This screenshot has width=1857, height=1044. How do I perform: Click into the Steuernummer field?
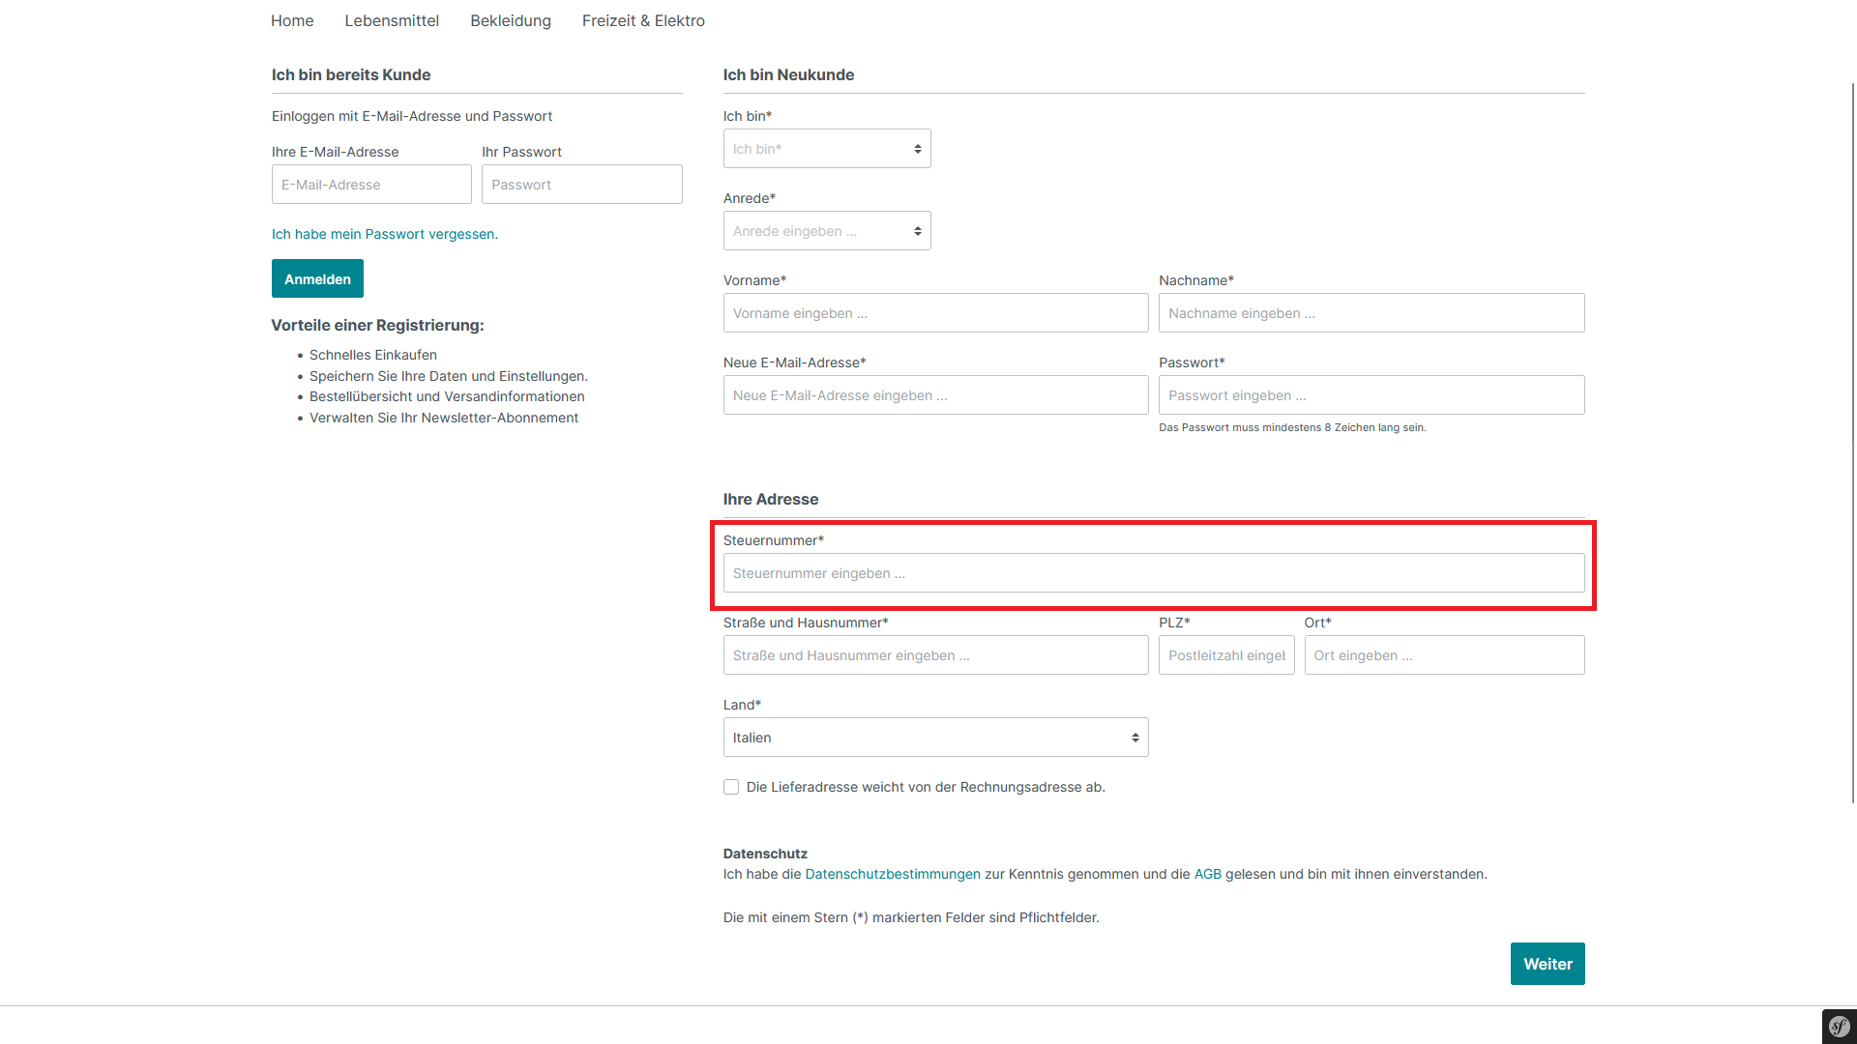point(1154,573)
